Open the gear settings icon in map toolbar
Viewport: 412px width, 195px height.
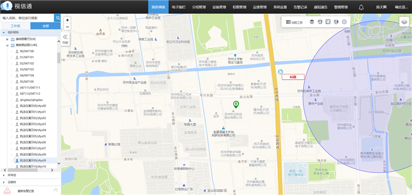(344, 22)
